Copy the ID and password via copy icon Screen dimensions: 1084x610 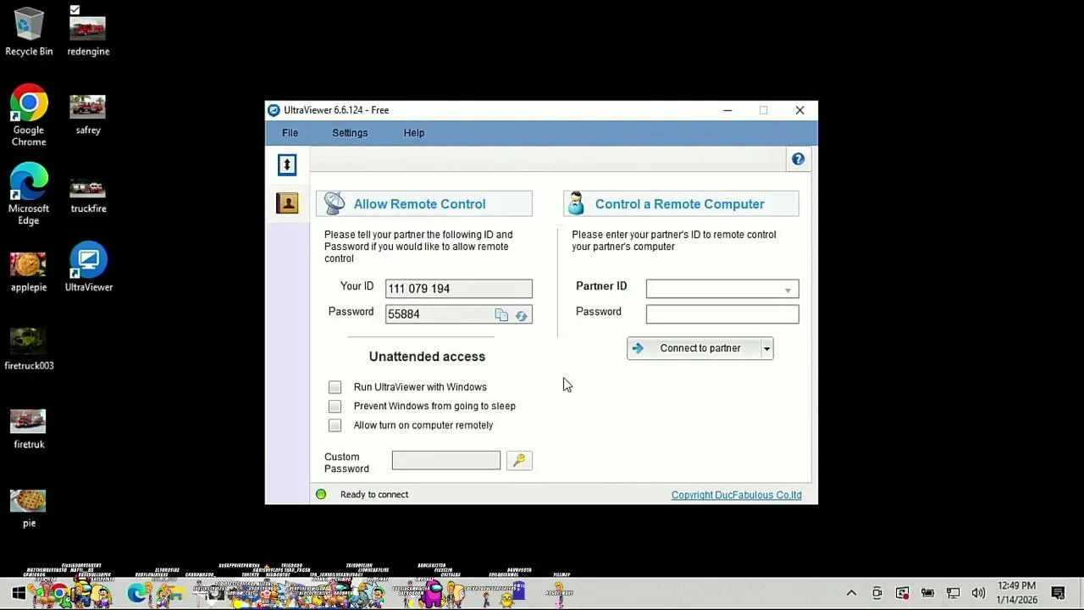tap(501, 315)
